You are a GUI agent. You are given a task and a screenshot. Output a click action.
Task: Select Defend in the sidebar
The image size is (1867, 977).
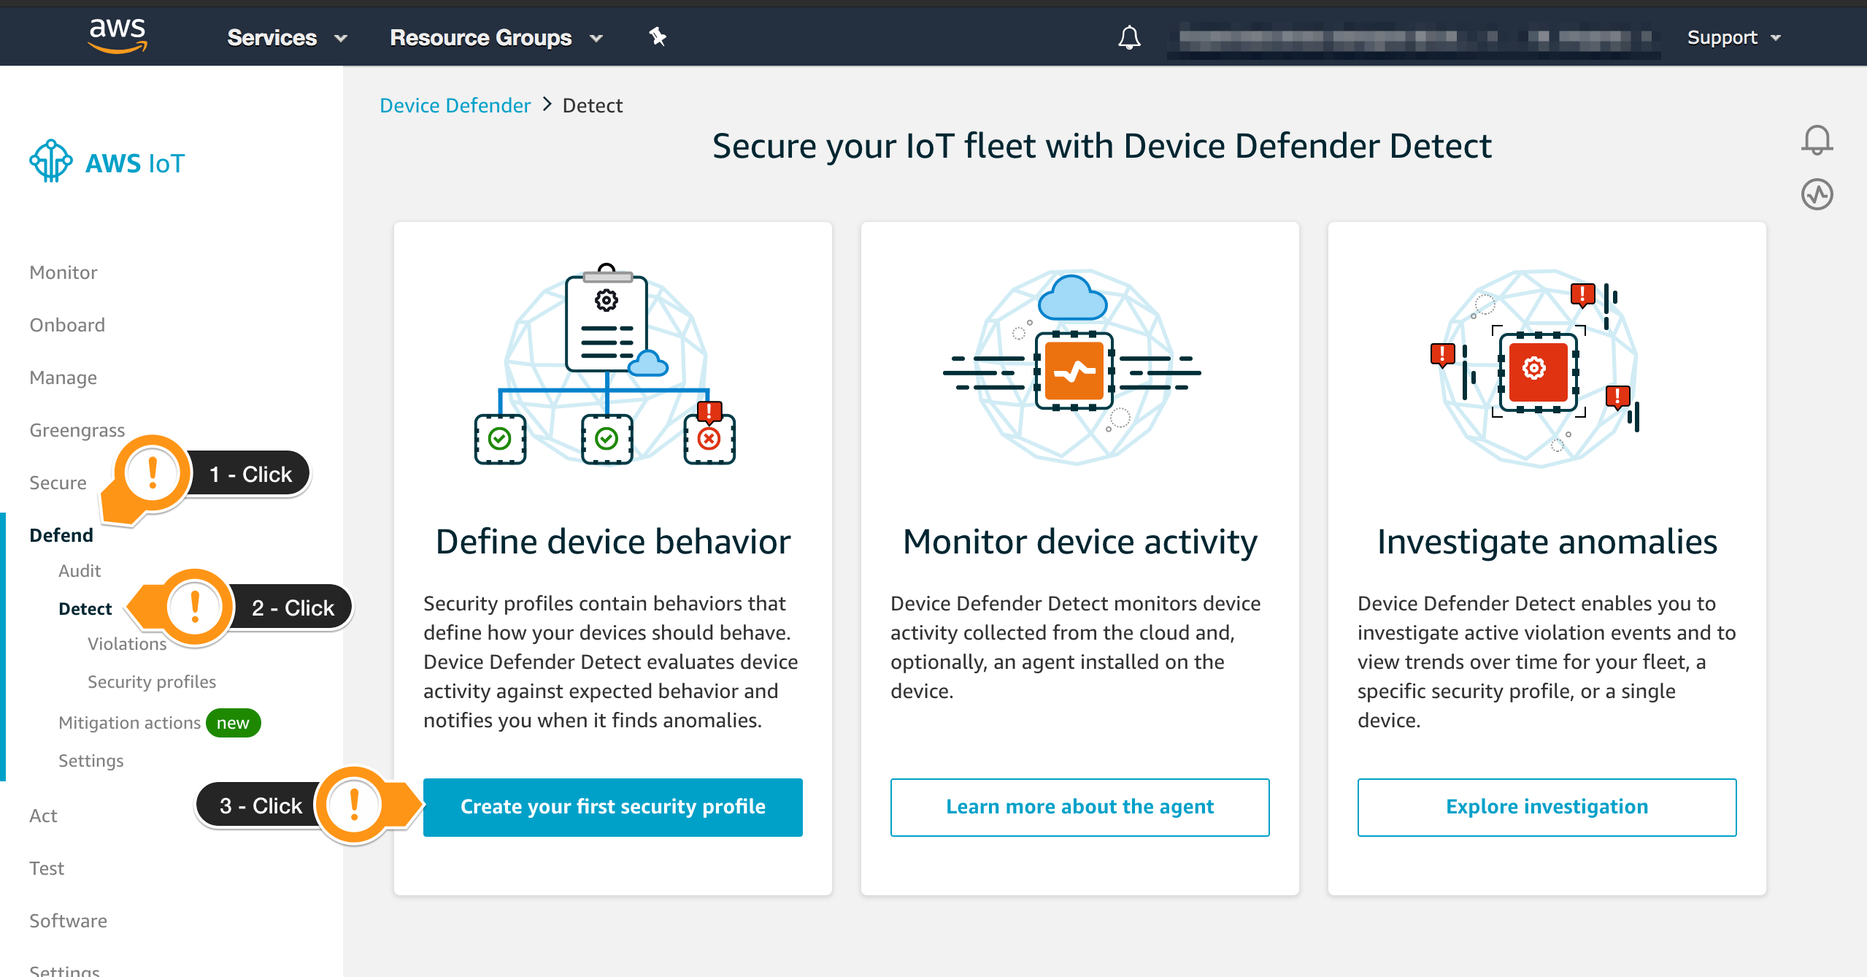61,535
